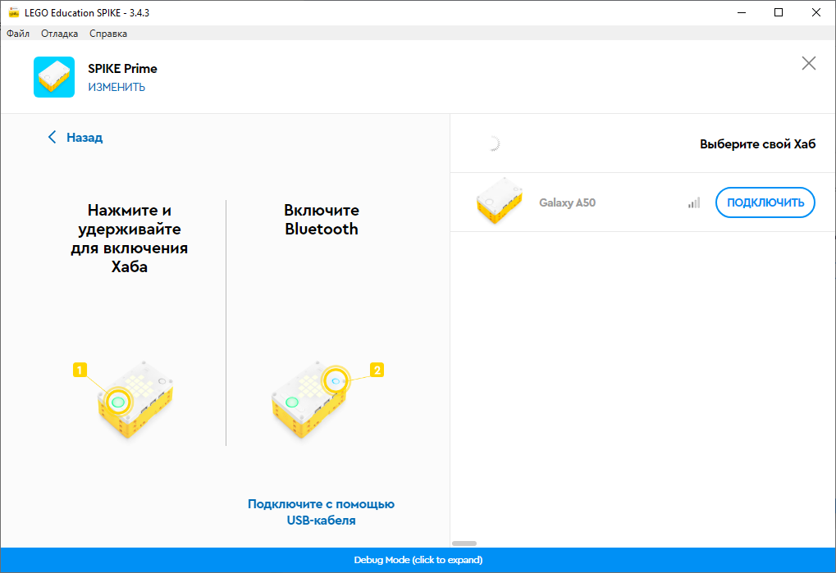The width and height of the screenshot is (836, 573).
Task: Close the LEGO Education SPIKE window
Action: click(815, 12)
